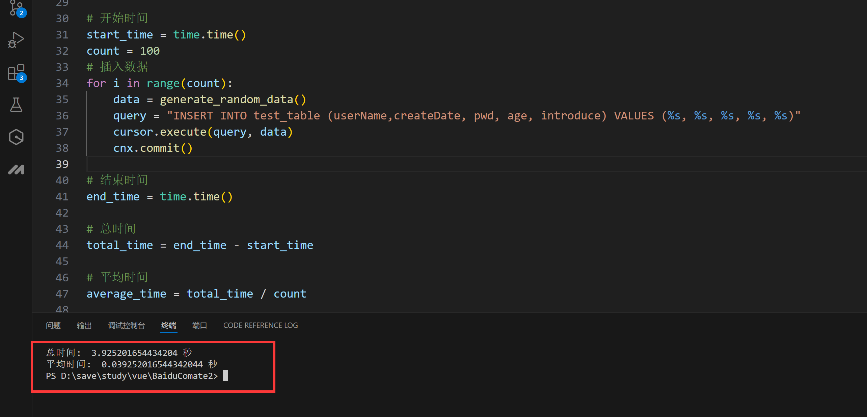Click line number 34 of the for loop

coord(62,83)
